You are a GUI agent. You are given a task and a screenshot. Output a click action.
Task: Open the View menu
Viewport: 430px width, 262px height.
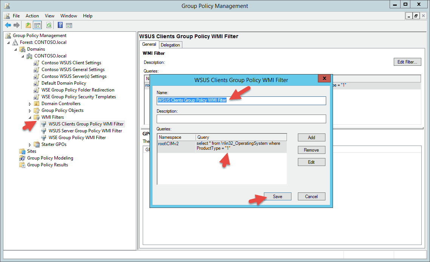click(x=49, y=16)
